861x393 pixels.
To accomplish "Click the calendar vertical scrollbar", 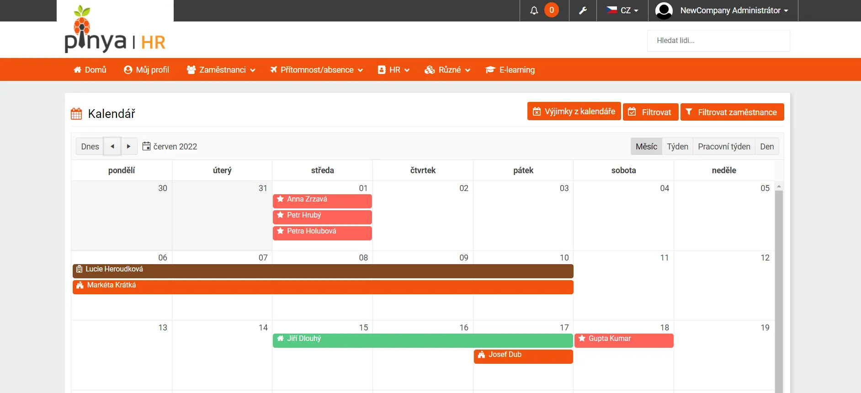I will [779, 291].
